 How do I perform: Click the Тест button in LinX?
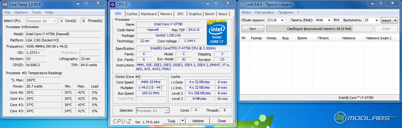click(x=253, y=29)
